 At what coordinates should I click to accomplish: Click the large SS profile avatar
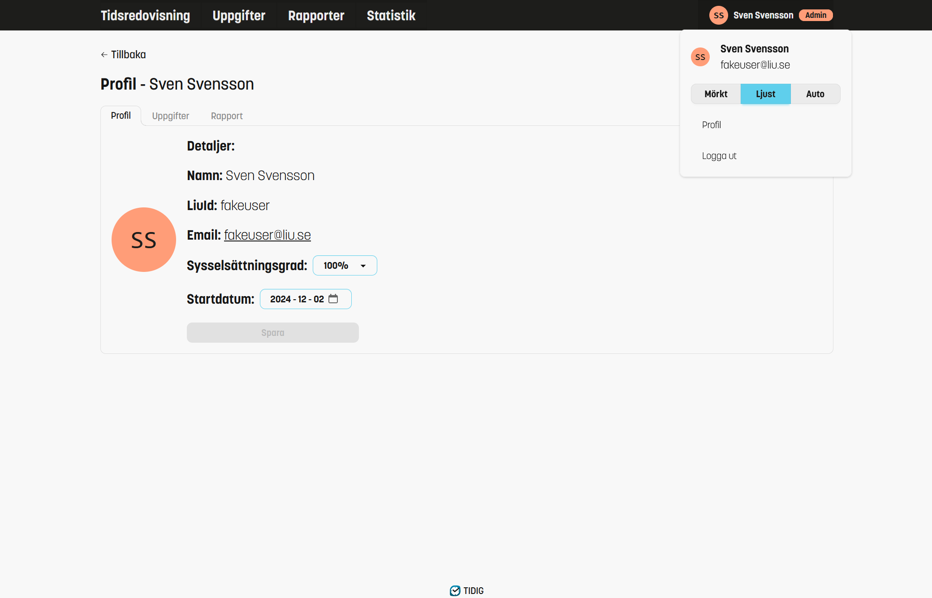pyautogui.click(x=143, y=240)
